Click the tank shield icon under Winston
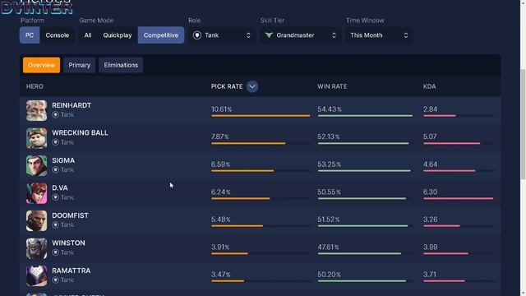Image resolution: width=526 pixels, height=296 pixels. click(x=55, y=252)
